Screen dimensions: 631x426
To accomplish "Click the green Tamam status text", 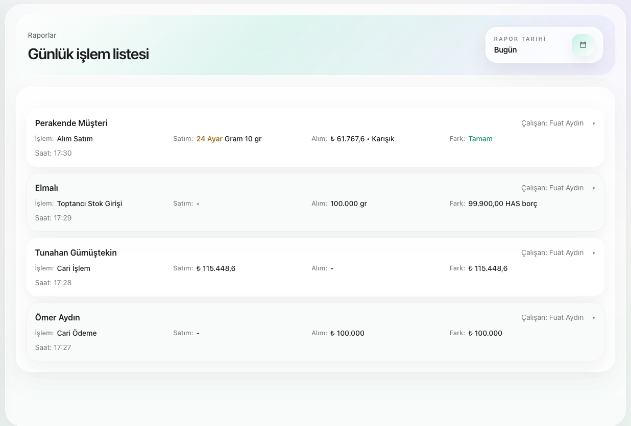I will pyautogui.click(x=480, y=139).
